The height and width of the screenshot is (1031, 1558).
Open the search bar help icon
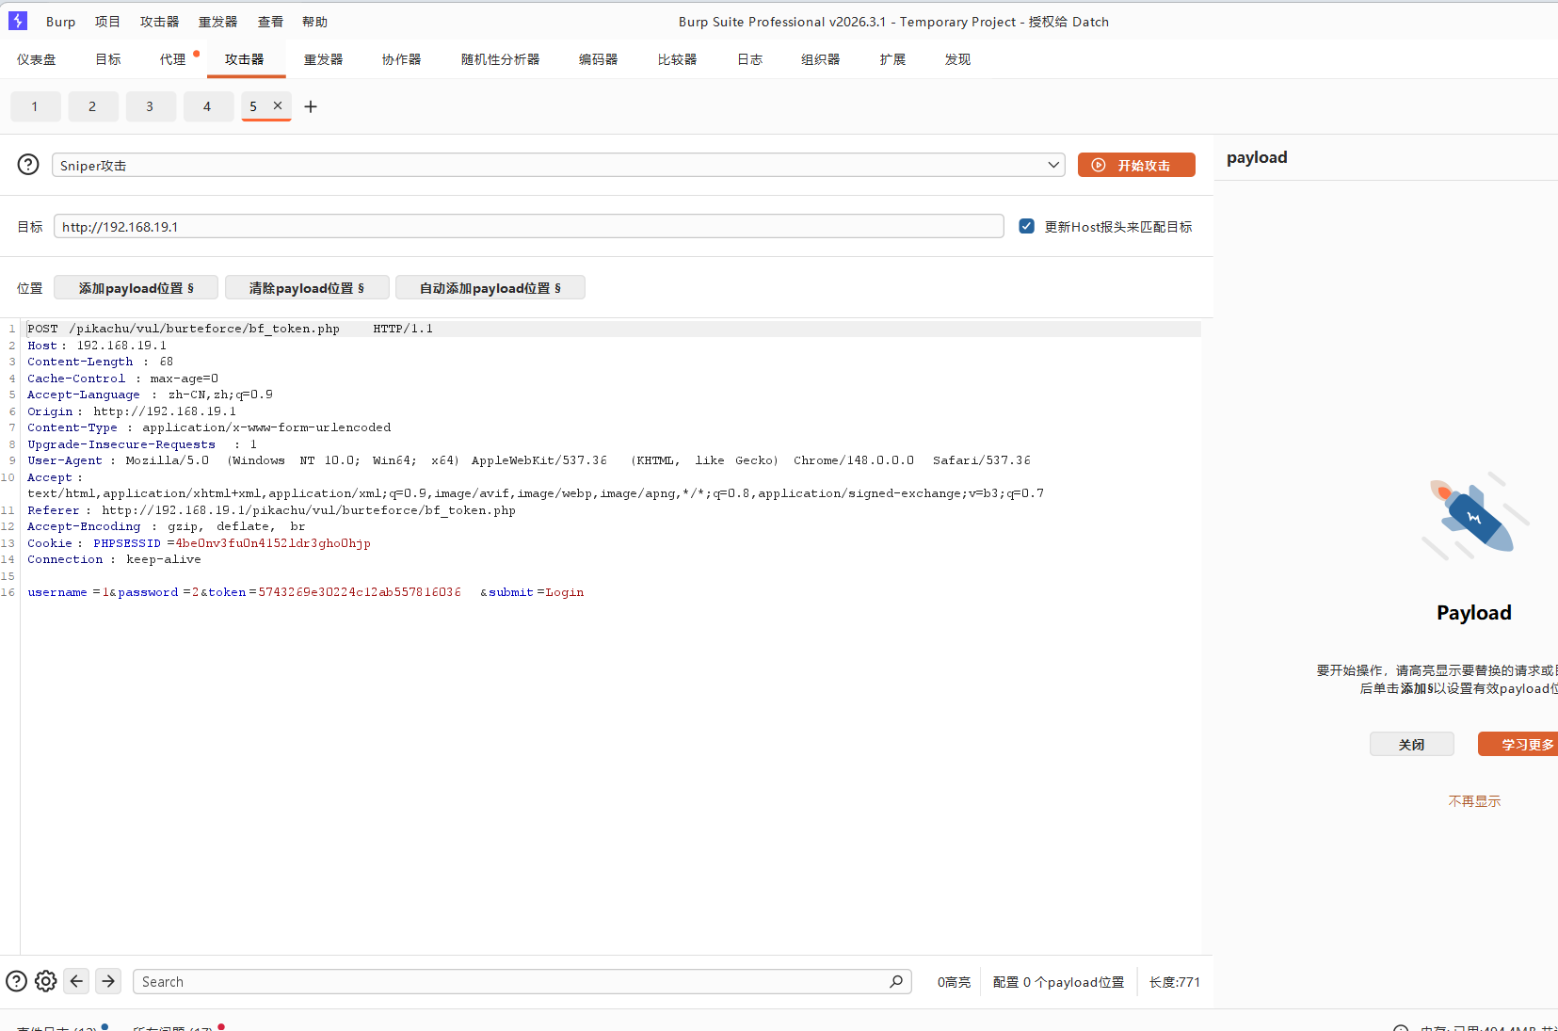[x=17, y=981]
